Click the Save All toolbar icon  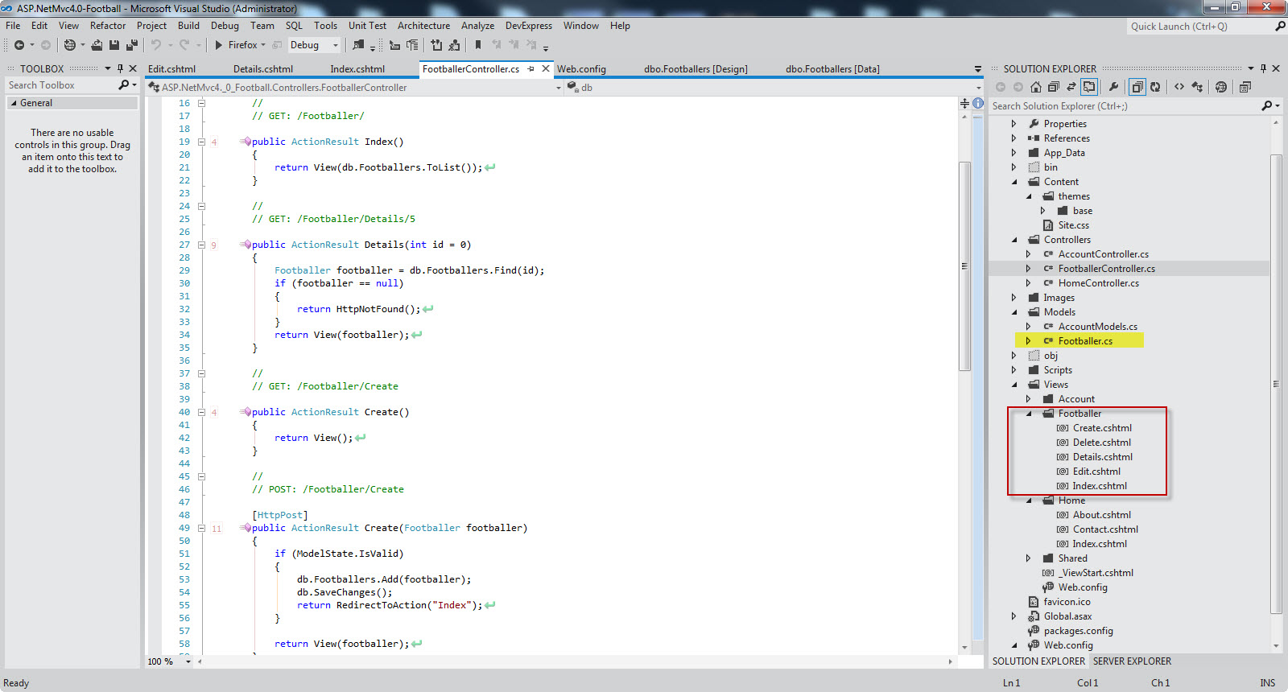pos(131,45)
